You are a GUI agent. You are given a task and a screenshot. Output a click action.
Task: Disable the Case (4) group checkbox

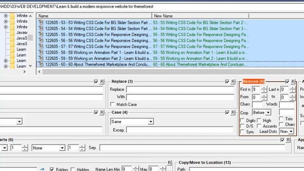[227, 113]
